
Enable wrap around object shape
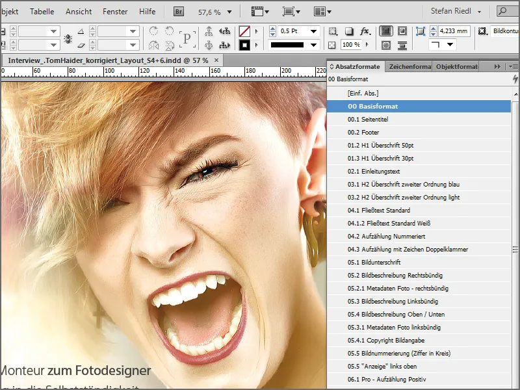(x=385, y=45)
